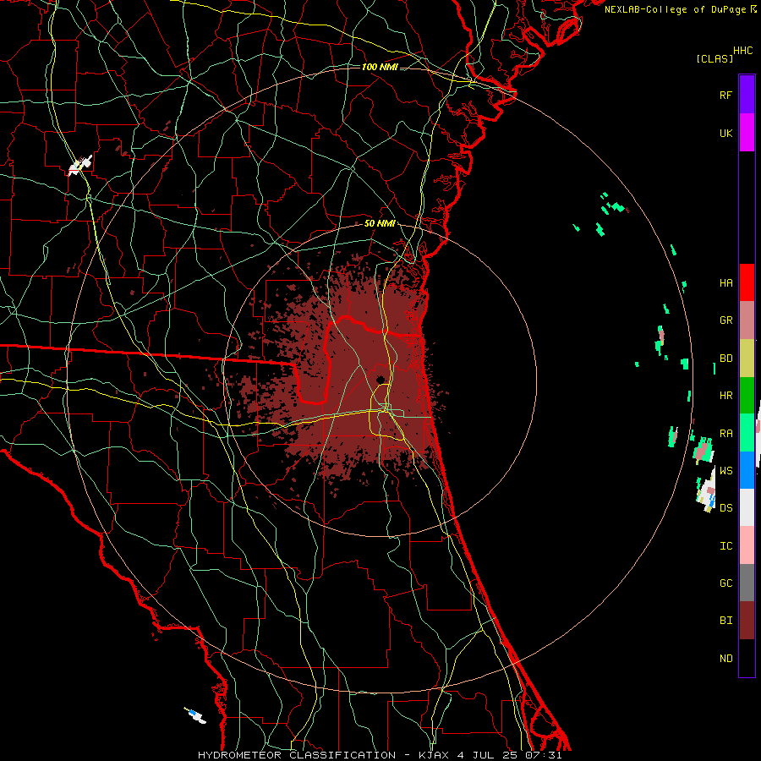This screenshot has width=761, height=761.
Task: Click the BI brown legend swatch
Action: pos(747,621)
